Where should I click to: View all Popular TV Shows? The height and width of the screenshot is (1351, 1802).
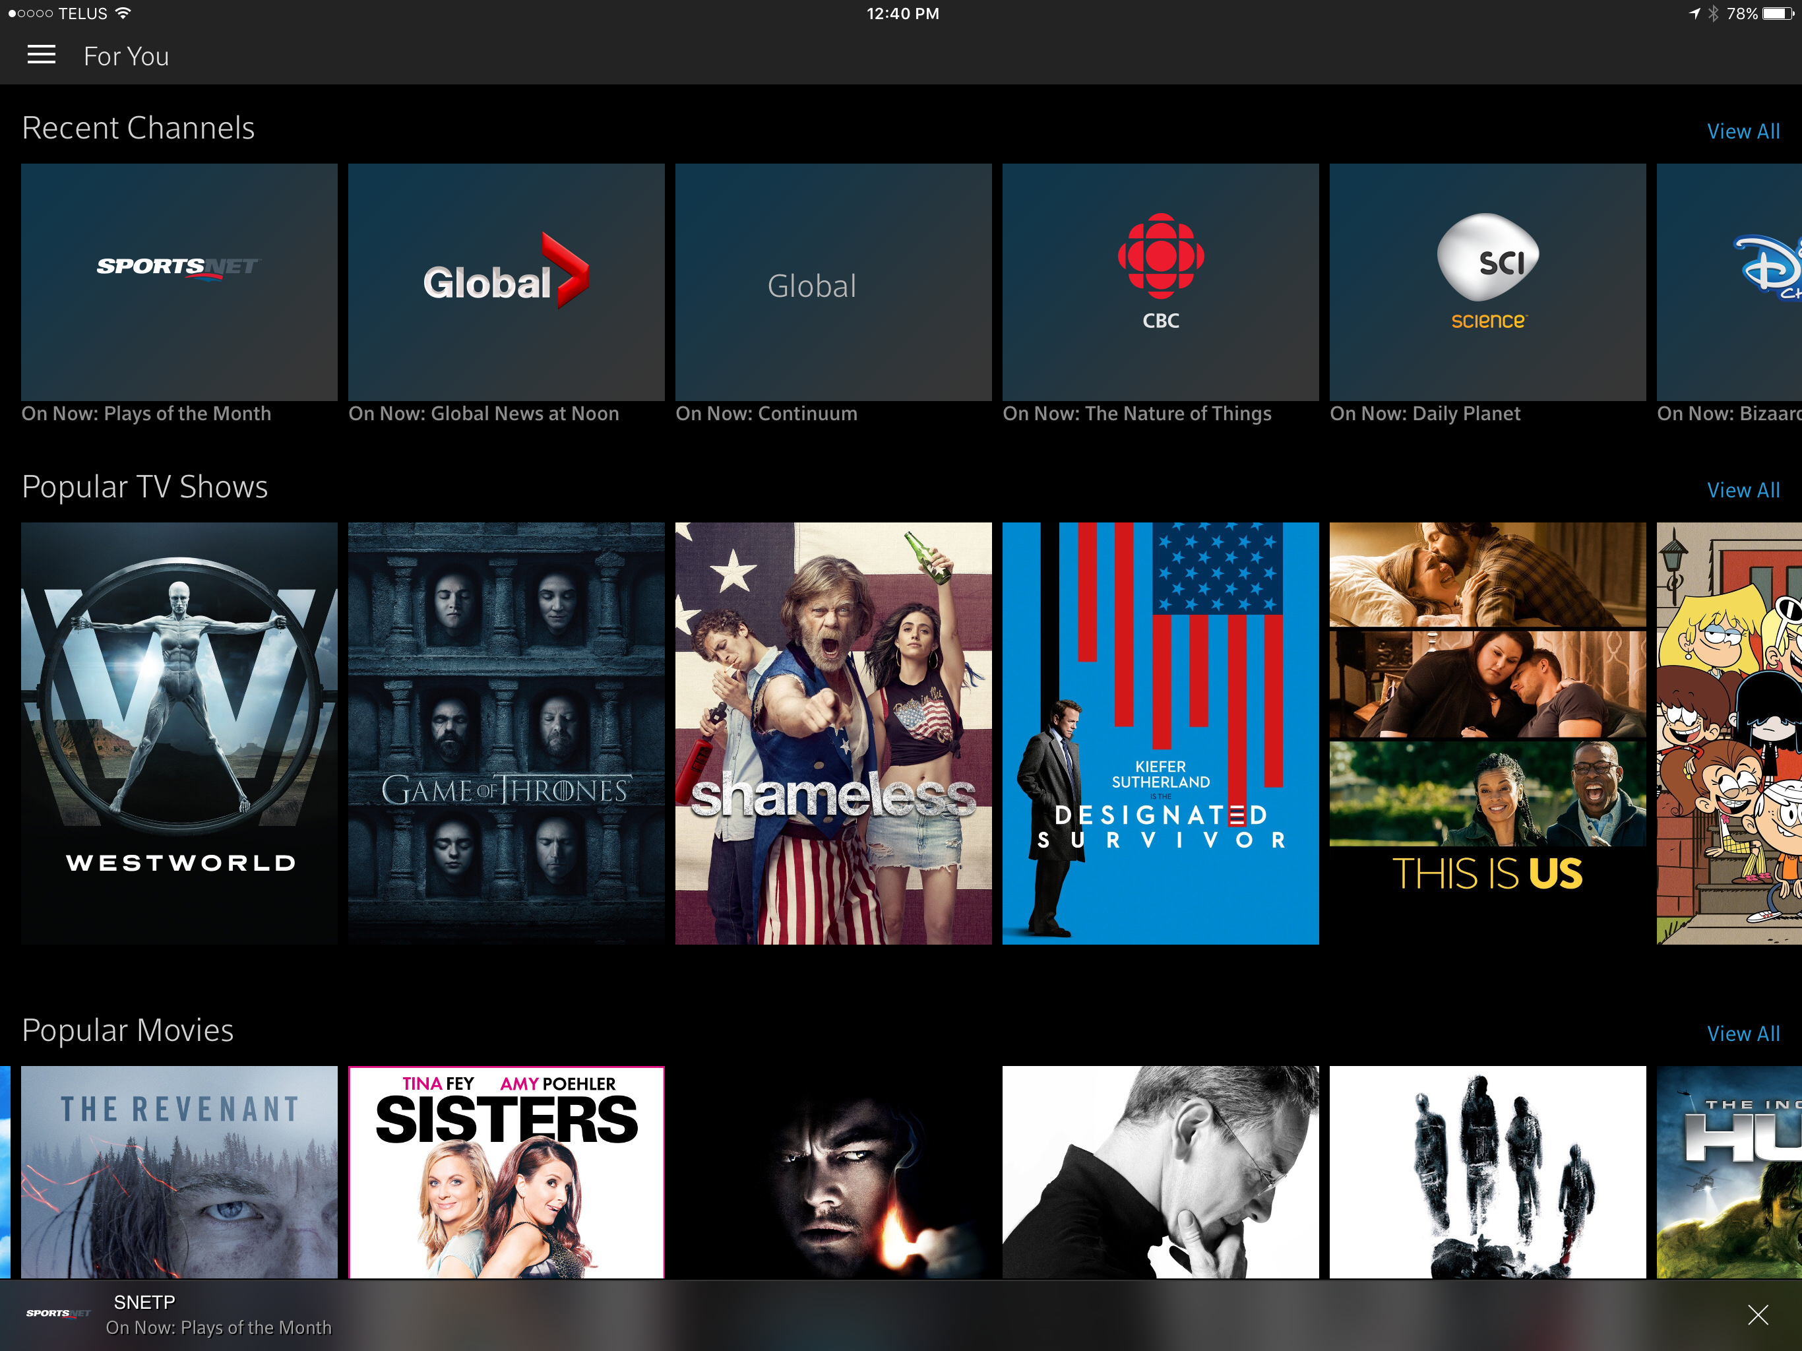click(1743, 489)
